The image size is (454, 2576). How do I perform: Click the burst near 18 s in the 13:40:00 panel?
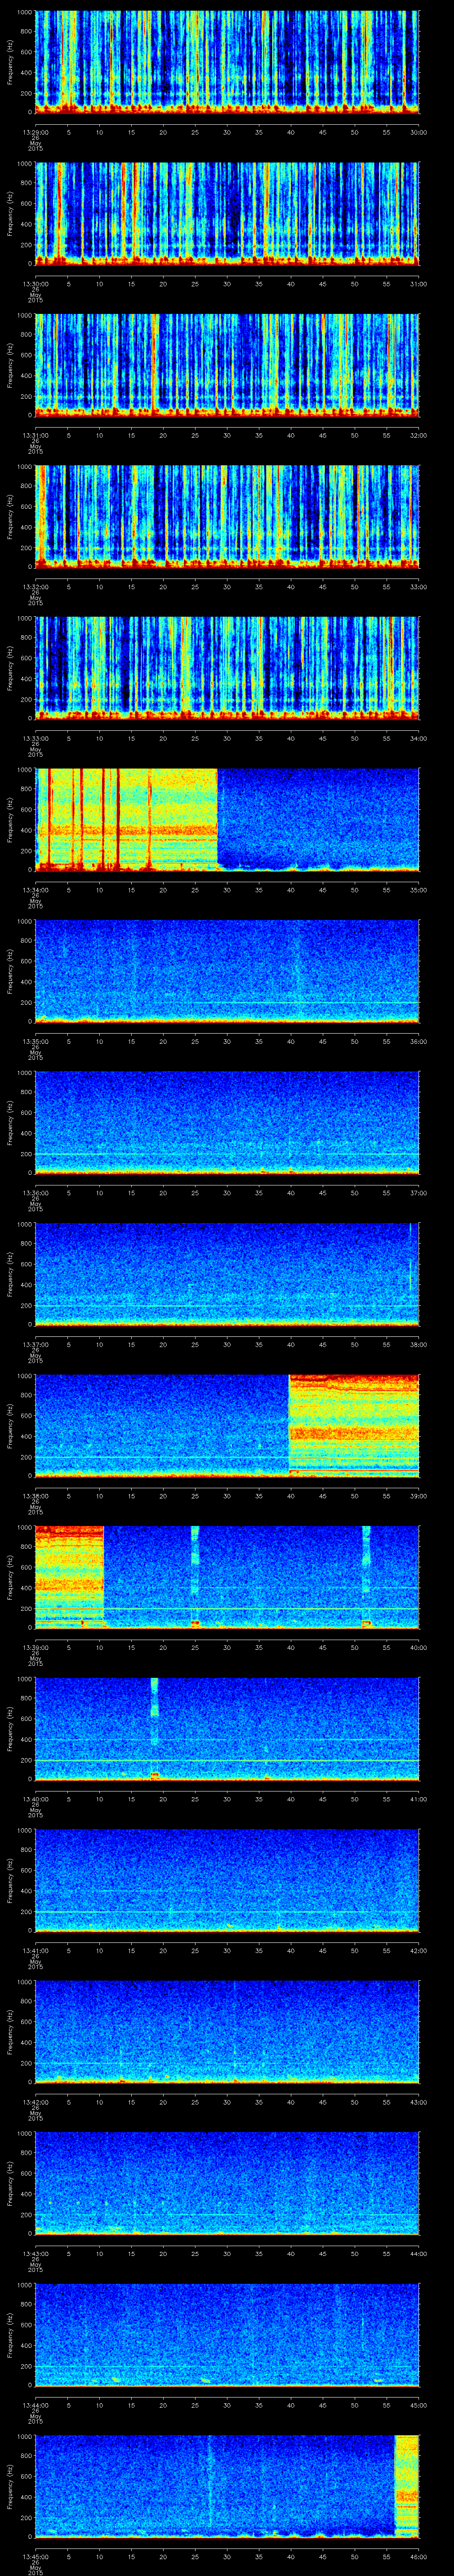point(155,1728)
